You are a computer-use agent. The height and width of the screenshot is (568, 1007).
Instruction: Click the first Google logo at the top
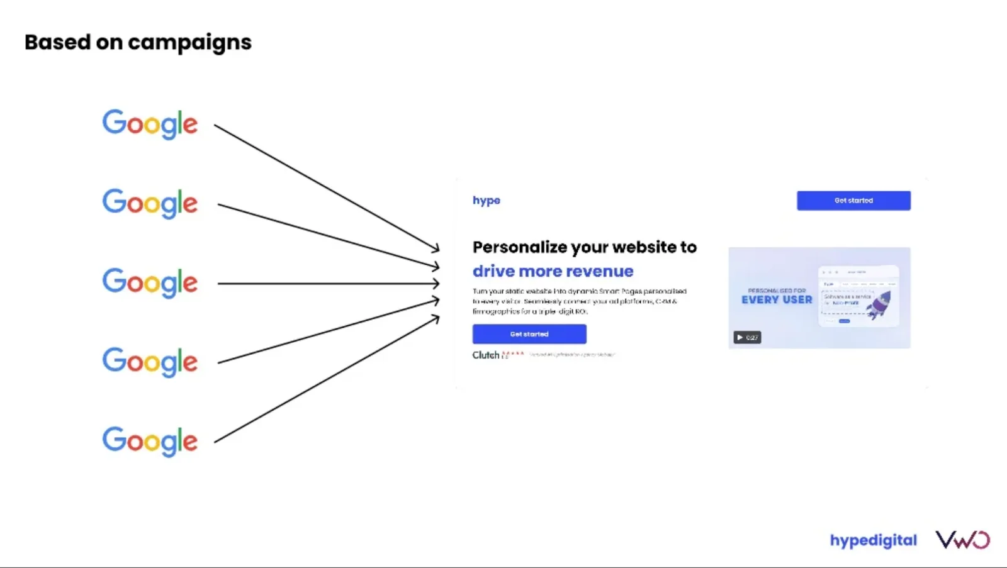point(150,123)
